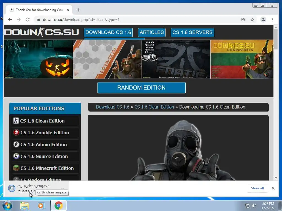Open CS 1.6 SERVERS menu item
The image size is (282, 211).
(x=192, y=32)
